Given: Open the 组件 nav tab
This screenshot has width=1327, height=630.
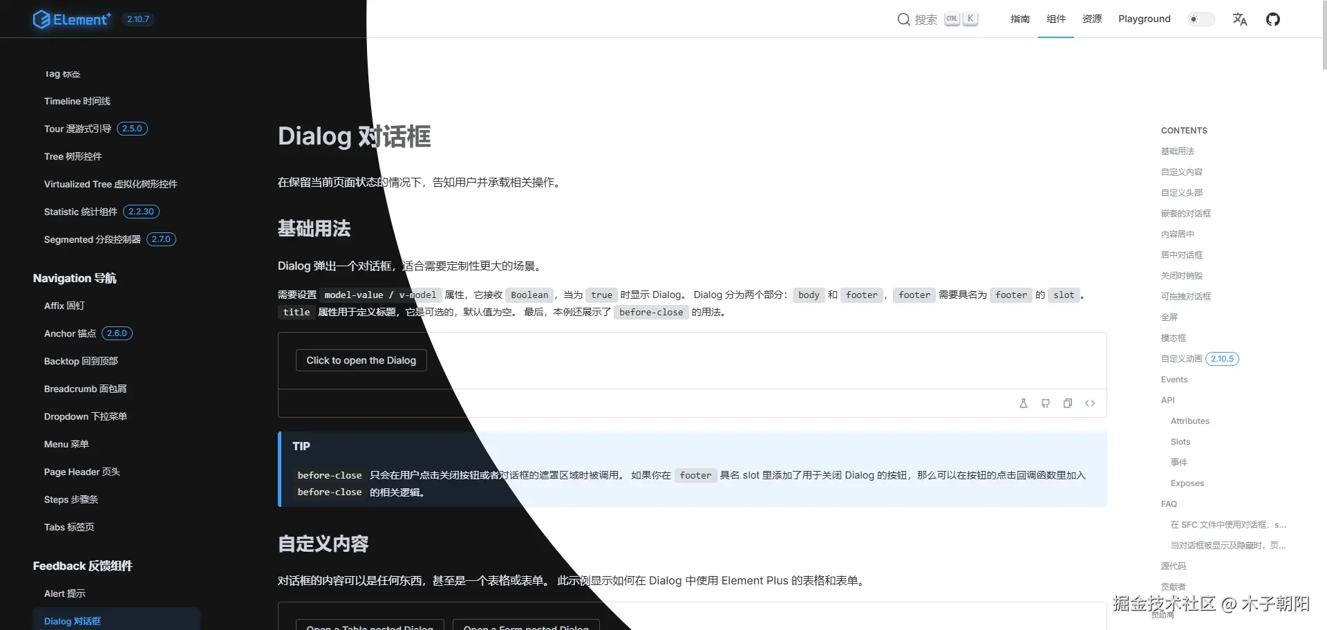Looking at the screenshot, I should (1056, 19).
